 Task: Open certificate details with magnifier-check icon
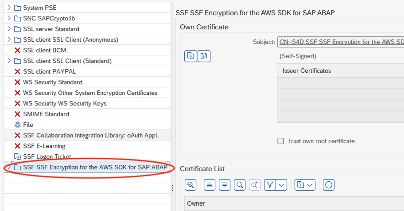click(x=190, y=185)
